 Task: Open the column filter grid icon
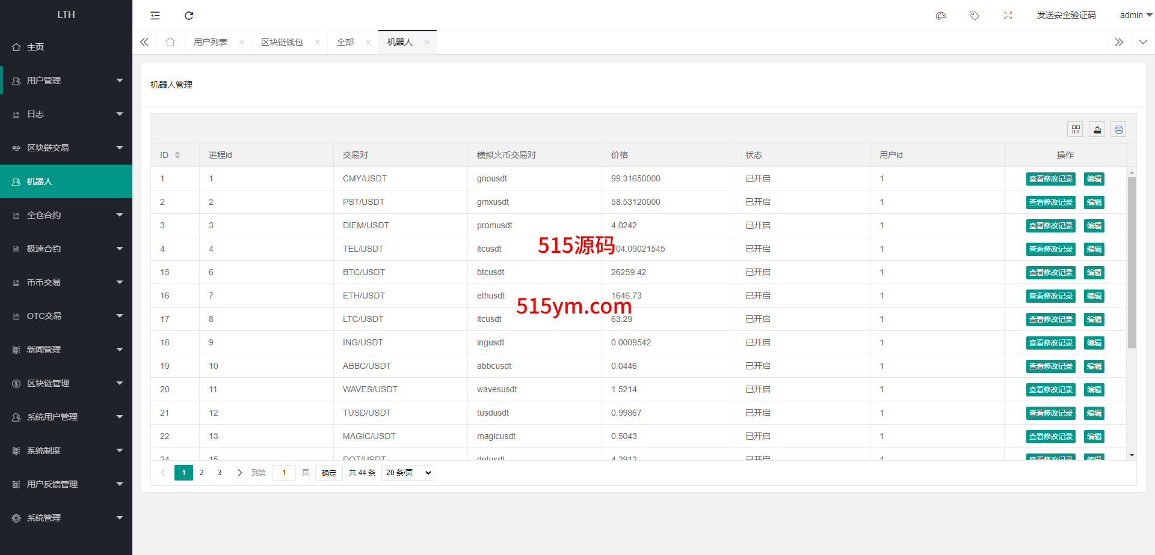pyautogui.click(x=1076, y=130)
